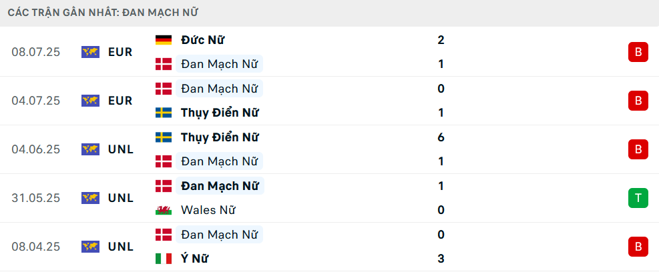This screenshot has height=272, width=659.
Task: Click the EUR competition icon for 08.07.25
Action: [90, 52]
